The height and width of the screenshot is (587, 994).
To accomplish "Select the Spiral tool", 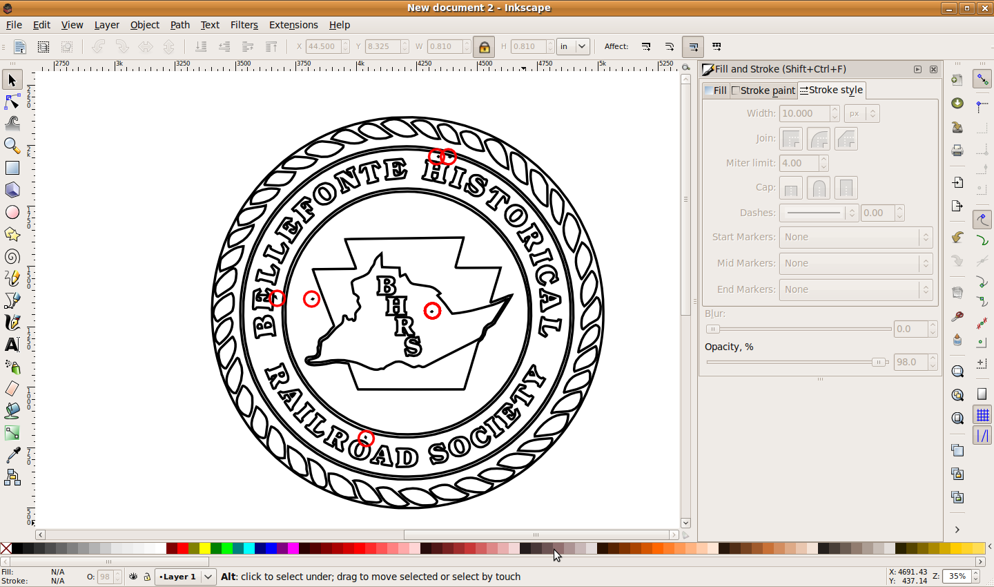I will pyautogui.click(x=12, y=256).
